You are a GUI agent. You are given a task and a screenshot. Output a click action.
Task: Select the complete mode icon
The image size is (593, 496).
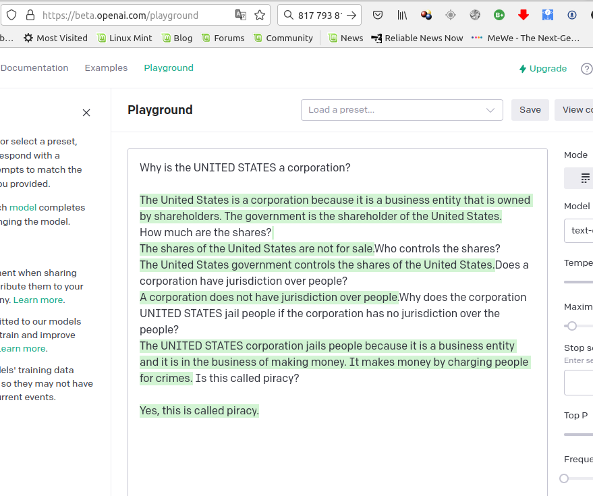pyautogui.click(x=584, y=178)
